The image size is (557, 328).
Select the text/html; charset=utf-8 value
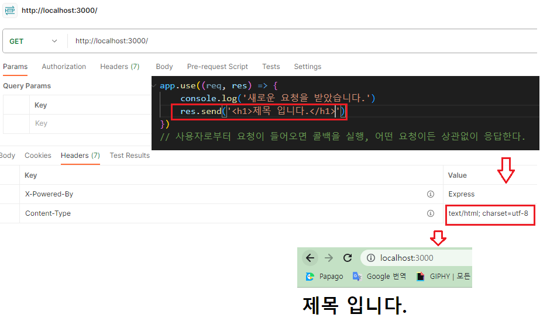point(488,213)
